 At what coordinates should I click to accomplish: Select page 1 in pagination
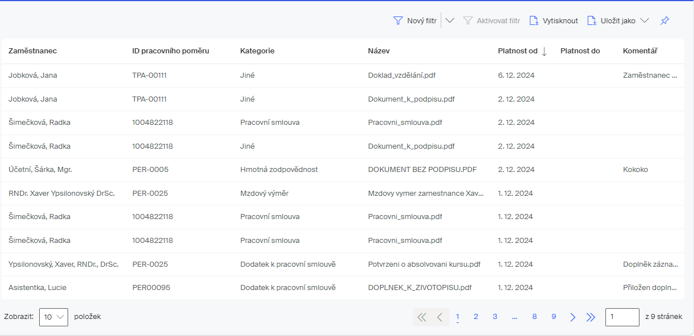(458, 317)
